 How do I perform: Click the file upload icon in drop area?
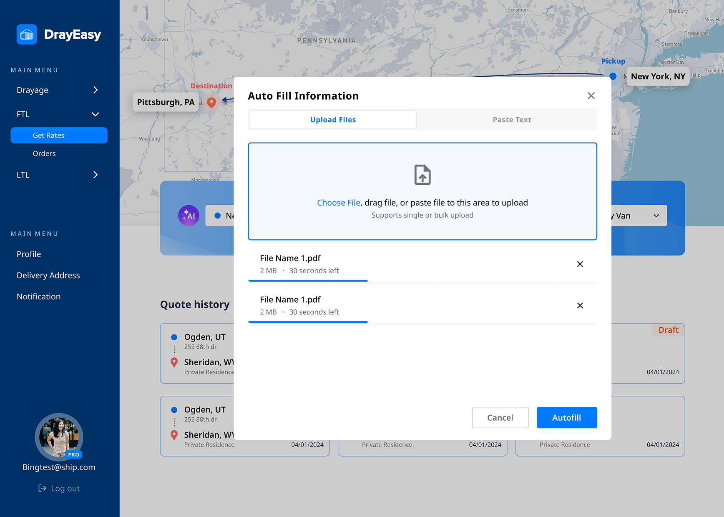click(x=422, y=175)
